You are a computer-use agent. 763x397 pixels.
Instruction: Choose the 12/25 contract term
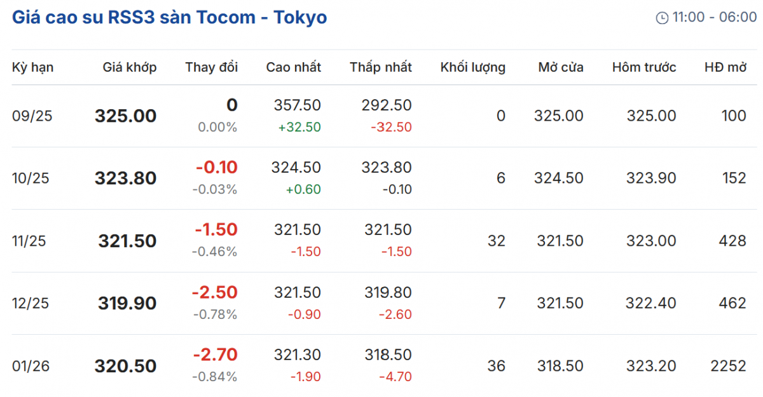[31, 304]
